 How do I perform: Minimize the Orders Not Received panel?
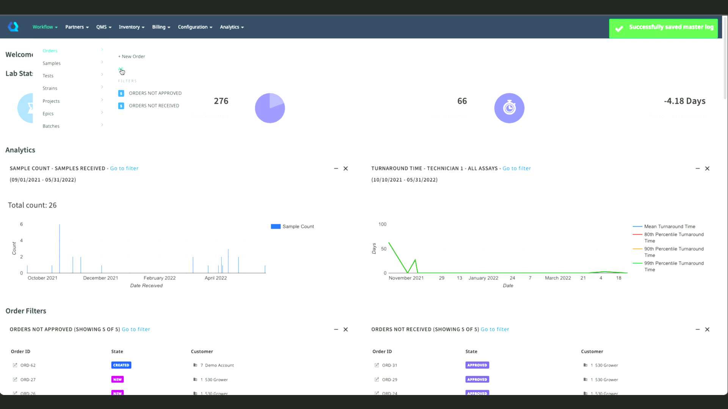[x=698, y=329]
